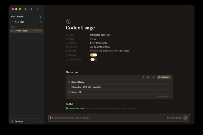Click the Jul 20, 2026 at 19:27 value
Viewport: 203px width, 135px height.
tap(100, 47)
